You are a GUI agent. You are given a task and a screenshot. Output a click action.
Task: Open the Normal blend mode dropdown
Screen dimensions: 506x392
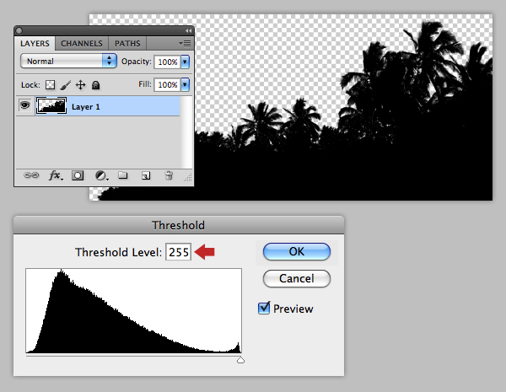click(68, 61)
